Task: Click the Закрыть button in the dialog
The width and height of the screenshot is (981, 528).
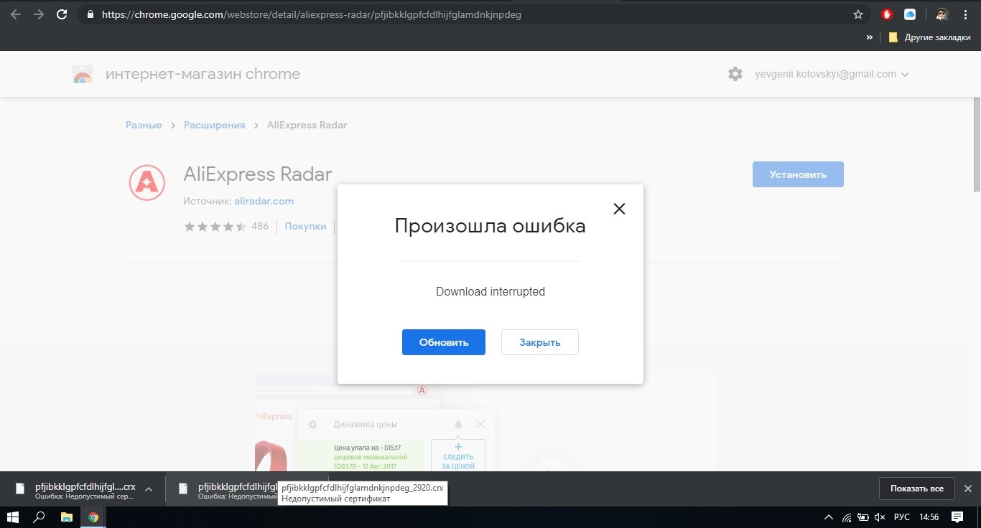Action: pos(540,342)
